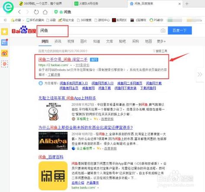
Task: Open the 更多 dropdown in search categories
Action: [161, 42]
